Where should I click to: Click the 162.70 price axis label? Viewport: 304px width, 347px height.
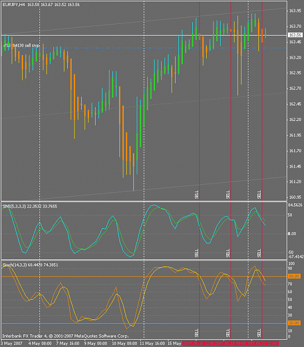click(295, 88)
